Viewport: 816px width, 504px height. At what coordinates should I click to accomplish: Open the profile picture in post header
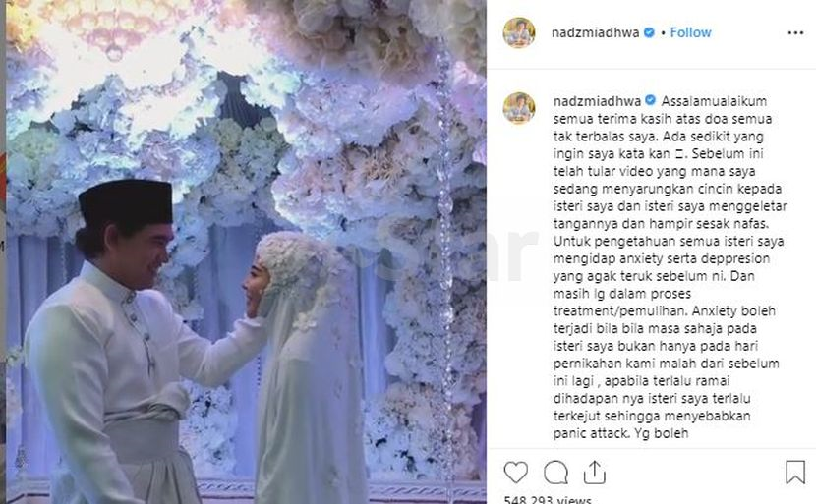[x=519, y=32]
